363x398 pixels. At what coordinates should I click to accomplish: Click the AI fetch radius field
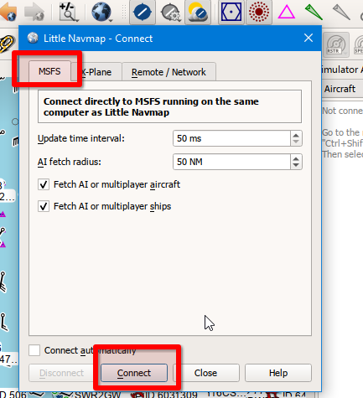(231, 162)
